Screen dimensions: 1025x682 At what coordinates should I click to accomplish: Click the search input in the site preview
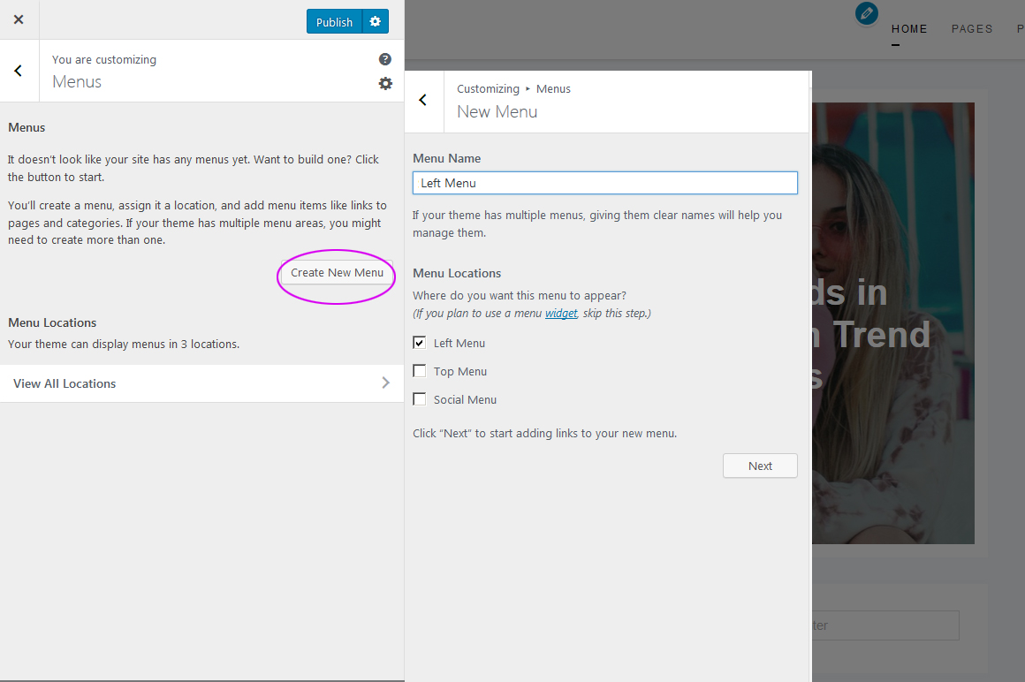885,625
